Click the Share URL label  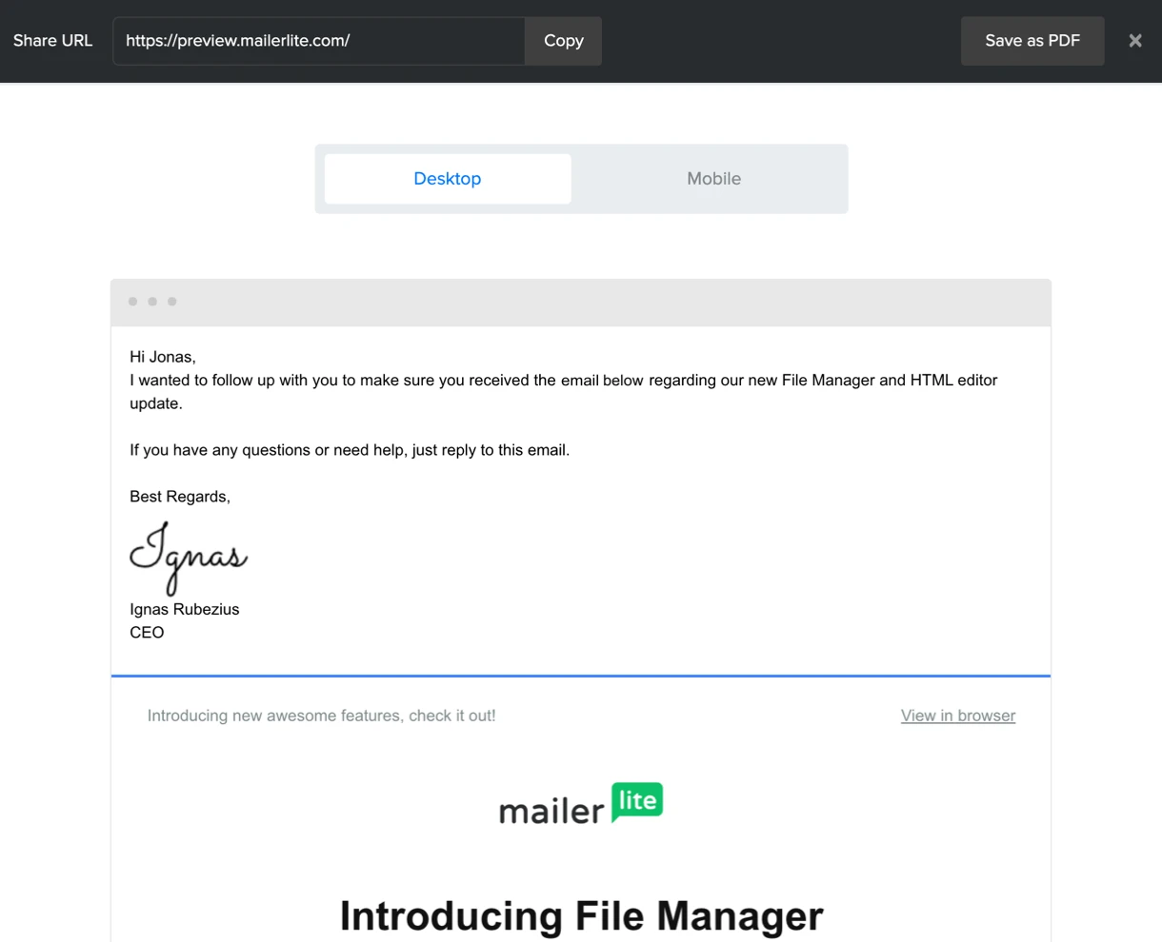pos(52,41)
